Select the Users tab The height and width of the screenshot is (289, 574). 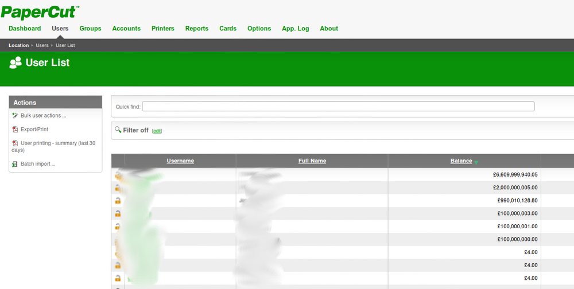(60, 29)
